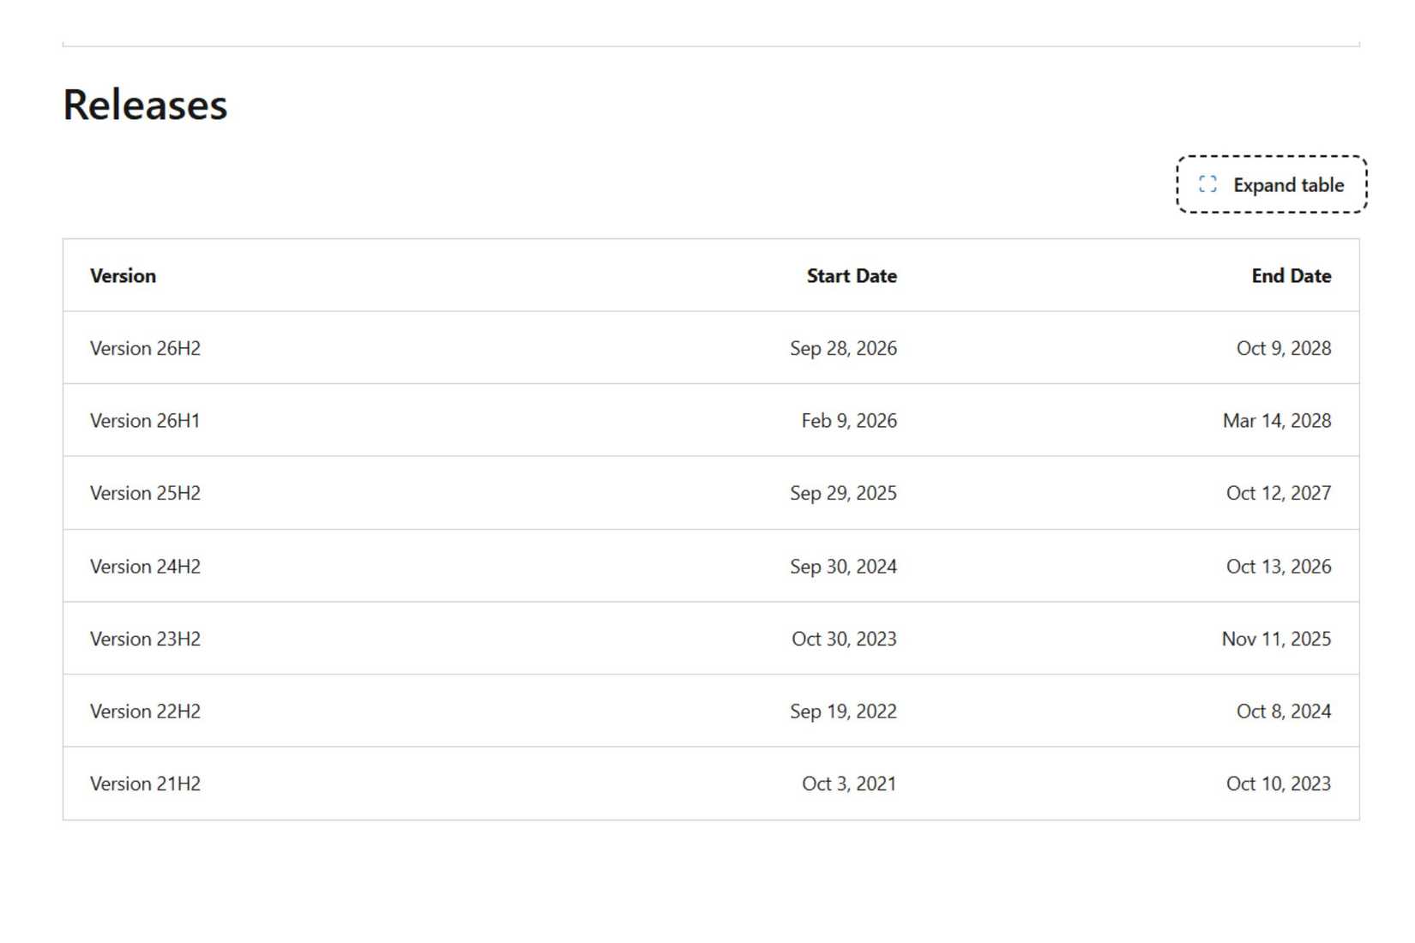Image resolution: width=1415 pixels, height=943 pixels.
Task: Click end date Nov 11, 2025
Action: pos(1276,639)
